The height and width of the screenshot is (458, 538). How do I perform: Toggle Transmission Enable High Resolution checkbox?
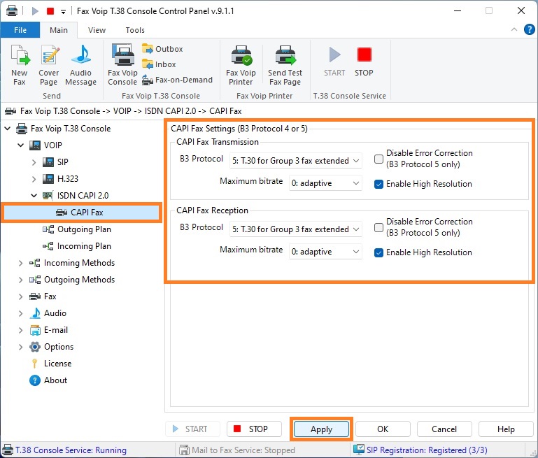click(378, 184)
